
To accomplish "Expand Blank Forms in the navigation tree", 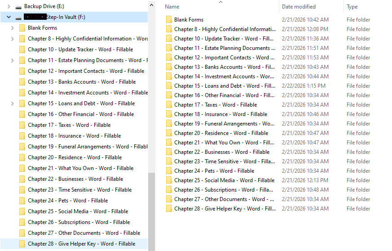I will click(12, 28).
